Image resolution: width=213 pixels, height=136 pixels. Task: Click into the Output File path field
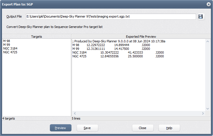(x=111, y=17)
